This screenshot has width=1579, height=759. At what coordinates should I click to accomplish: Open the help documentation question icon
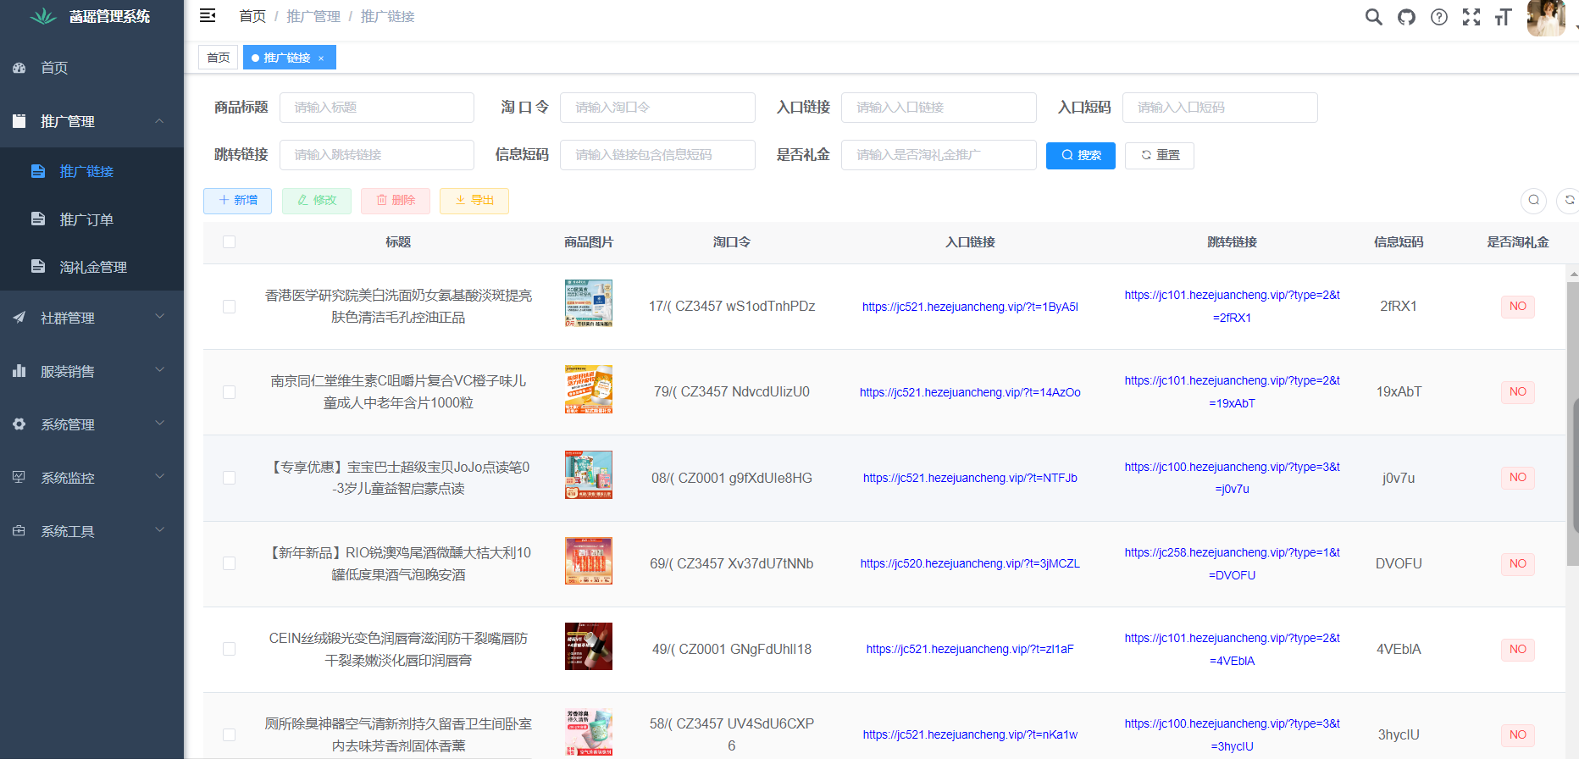click(1439, 17)
